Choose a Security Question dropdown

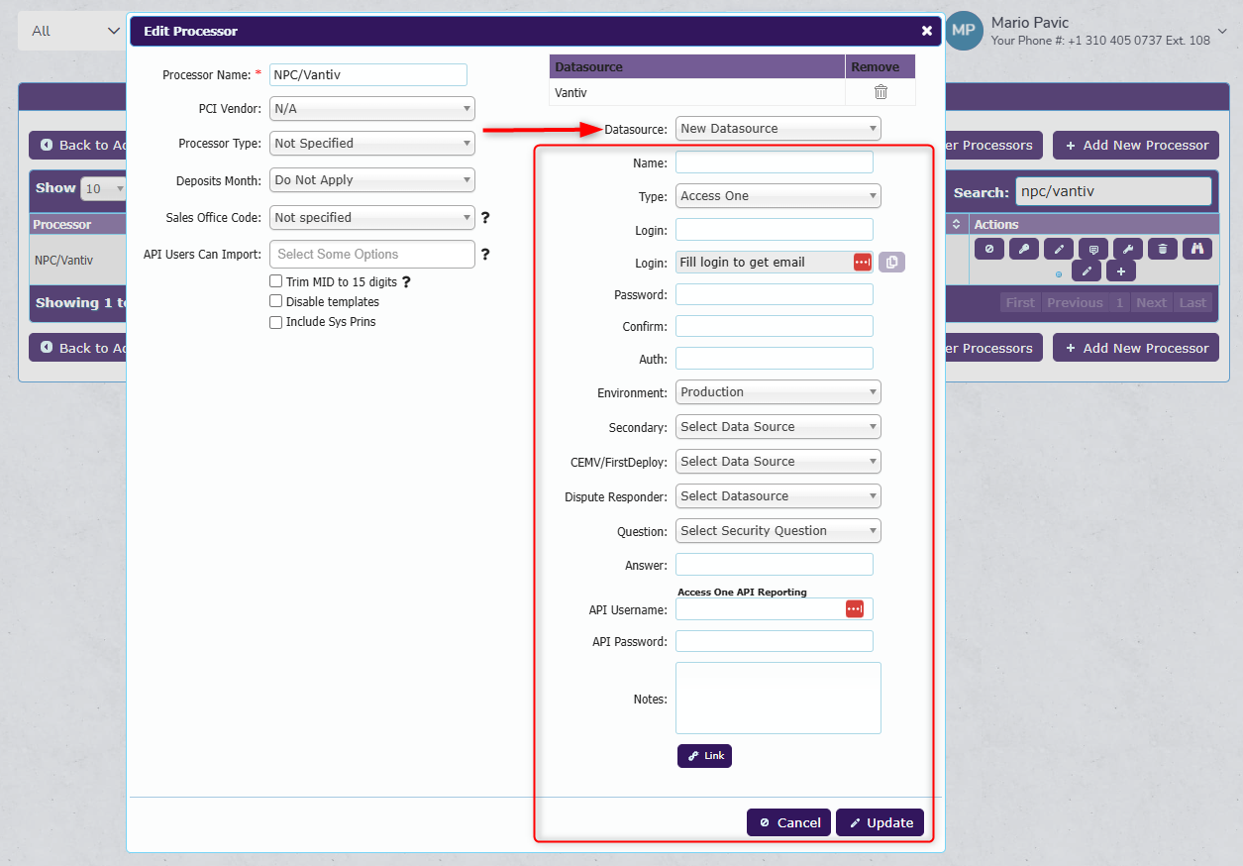click(778, 531)
